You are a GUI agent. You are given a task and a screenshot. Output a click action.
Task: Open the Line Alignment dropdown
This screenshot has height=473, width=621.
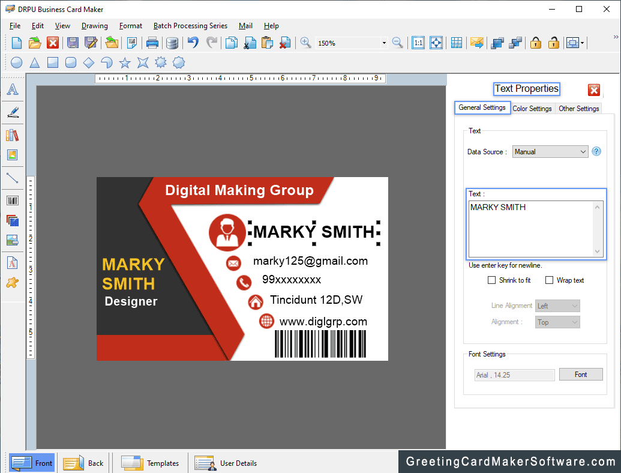click(x=557, y=306)
